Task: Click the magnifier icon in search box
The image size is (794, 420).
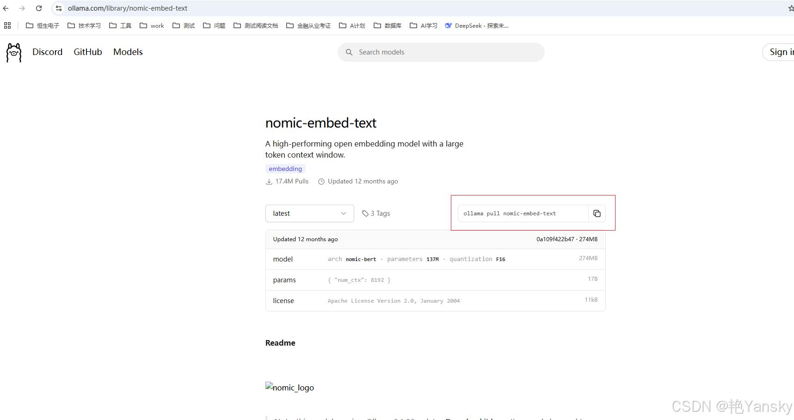Action: [x=349, y=52]
